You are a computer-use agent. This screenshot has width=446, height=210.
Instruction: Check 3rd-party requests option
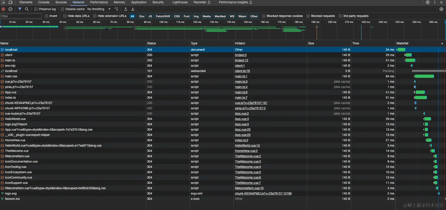(340, 16)
